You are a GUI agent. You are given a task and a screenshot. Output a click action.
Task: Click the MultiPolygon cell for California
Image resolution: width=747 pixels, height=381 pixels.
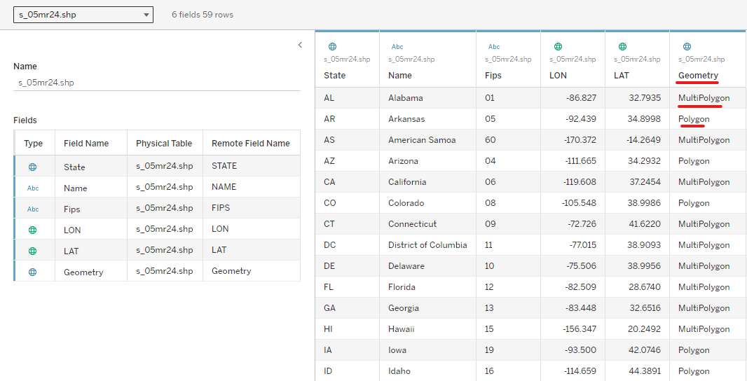click(x=704, y=182)
